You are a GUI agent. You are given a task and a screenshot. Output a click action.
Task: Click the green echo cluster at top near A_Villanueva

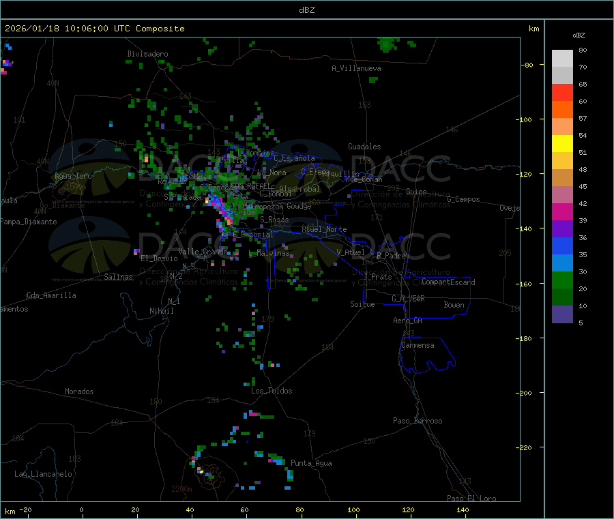point(387,44)
